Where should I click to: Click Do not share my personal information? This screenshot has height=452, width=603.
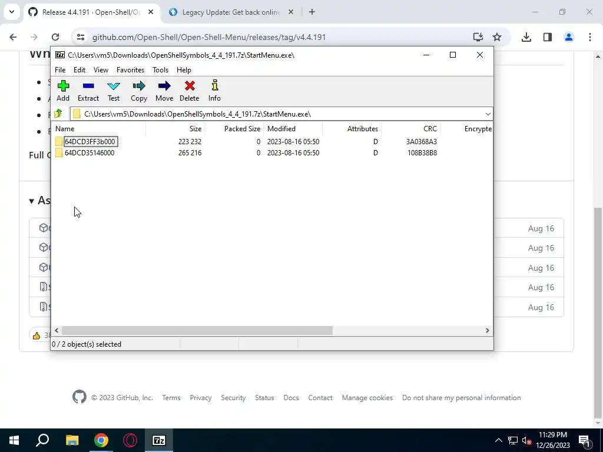pos(462,398)
